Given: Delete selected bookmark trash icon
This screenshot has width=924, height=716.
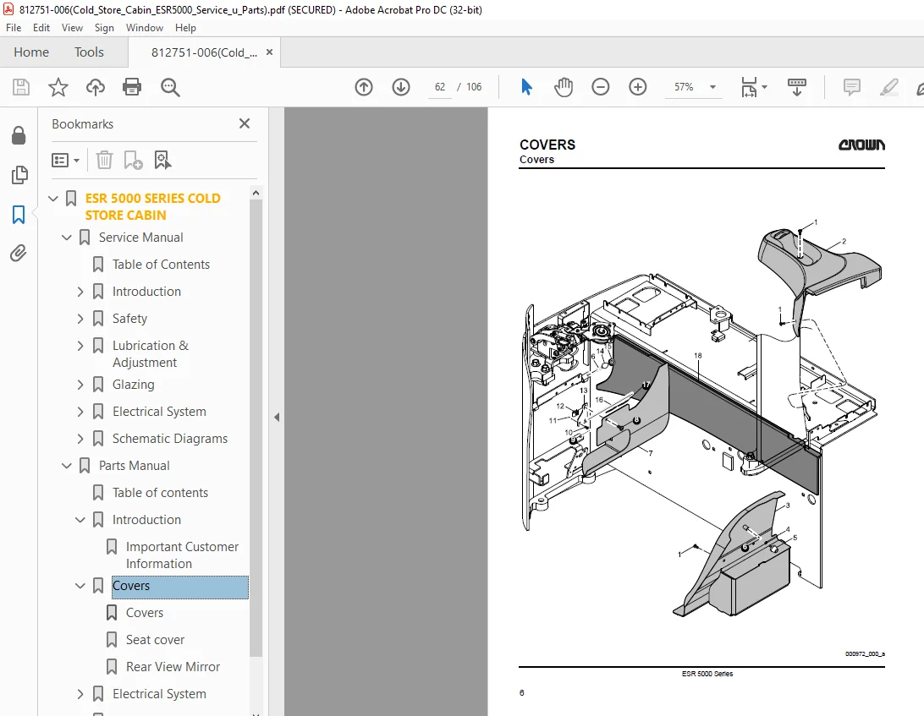Looking at the screenshot, I should (x=104, y=160).
